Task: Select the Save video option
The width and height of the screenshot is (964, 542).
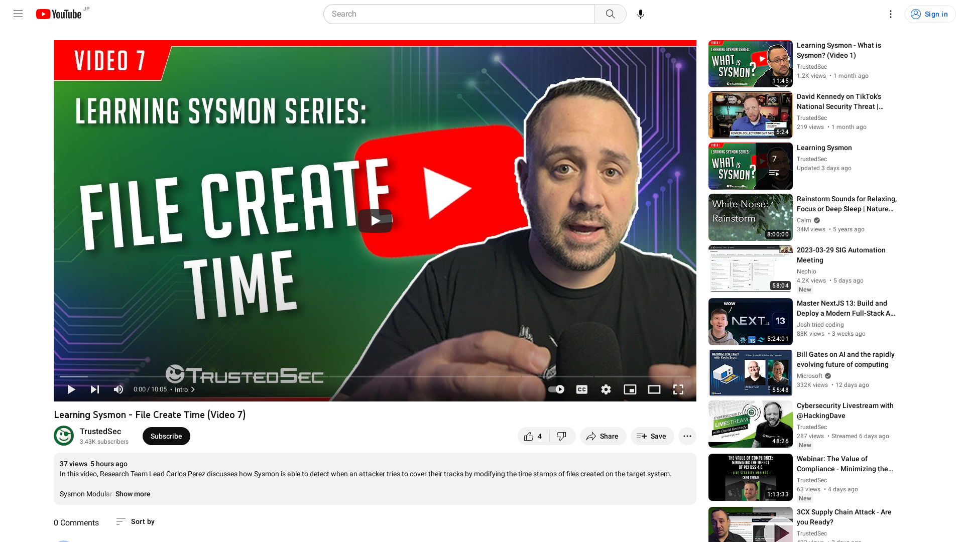Action: click(x=651, y=436)
